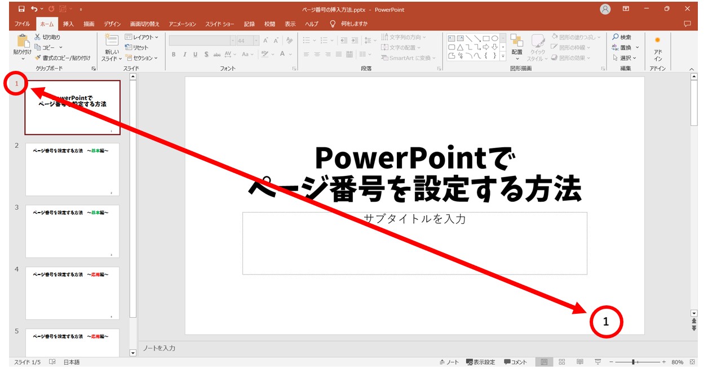Viewport: 708px width, 370px height.
Task: Switch to Slide Sorter view icon
Action: 562,362
